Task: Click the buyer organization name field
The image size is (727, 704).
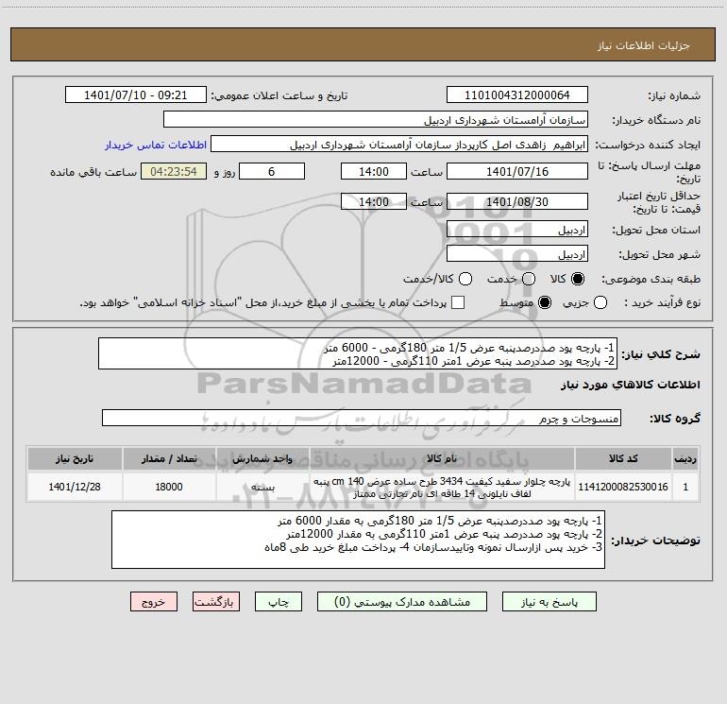Action: pos(376,119)
